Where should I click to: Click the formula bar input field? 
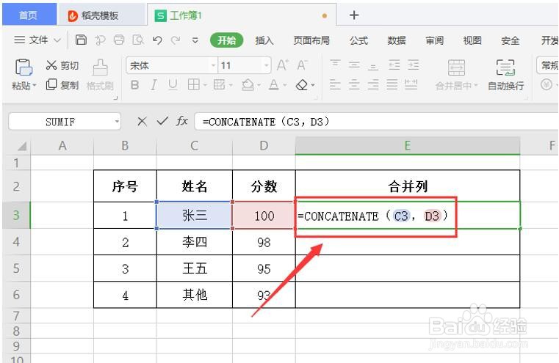pyautogui.click(x=376, y=122)
